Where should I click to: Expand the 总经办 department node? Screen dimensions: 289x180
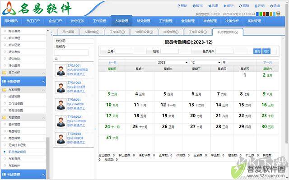click(61, 46)
